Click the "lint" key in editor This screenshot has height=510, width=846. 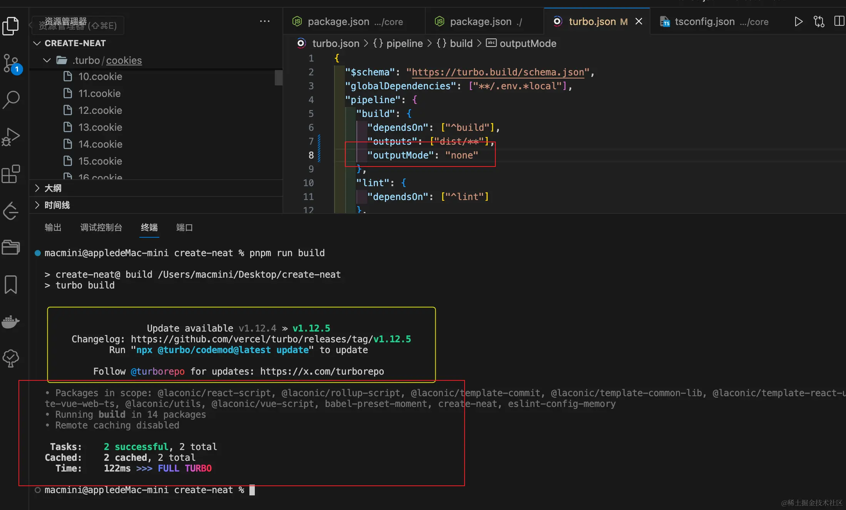click(373, 183)
